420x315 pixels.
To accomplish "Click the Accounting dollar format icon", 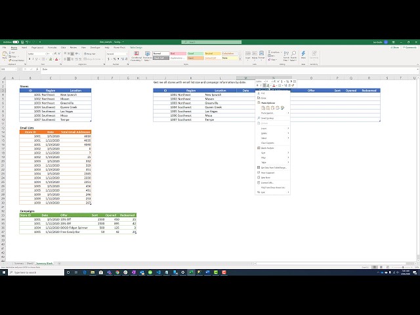I will click(108, 59).
